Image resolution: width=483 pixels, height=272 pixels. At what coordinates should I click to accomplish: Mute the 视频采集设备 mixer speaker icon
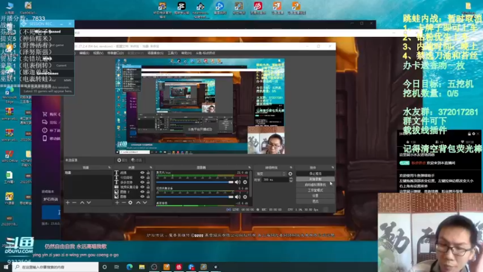(237, 197)
